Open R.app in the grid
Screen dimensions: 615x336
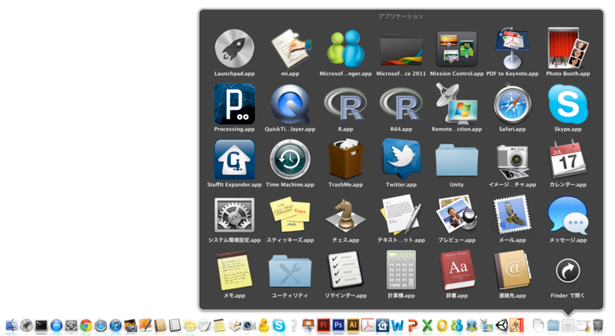(345, 104)
